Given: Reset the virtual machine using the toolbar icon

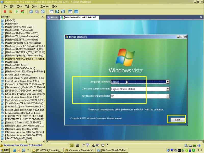Looking at the screenshot, I should (22, 11).
